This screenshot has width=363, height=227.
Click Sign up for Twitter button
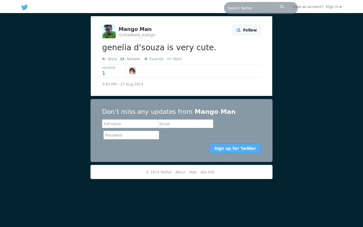235,148
